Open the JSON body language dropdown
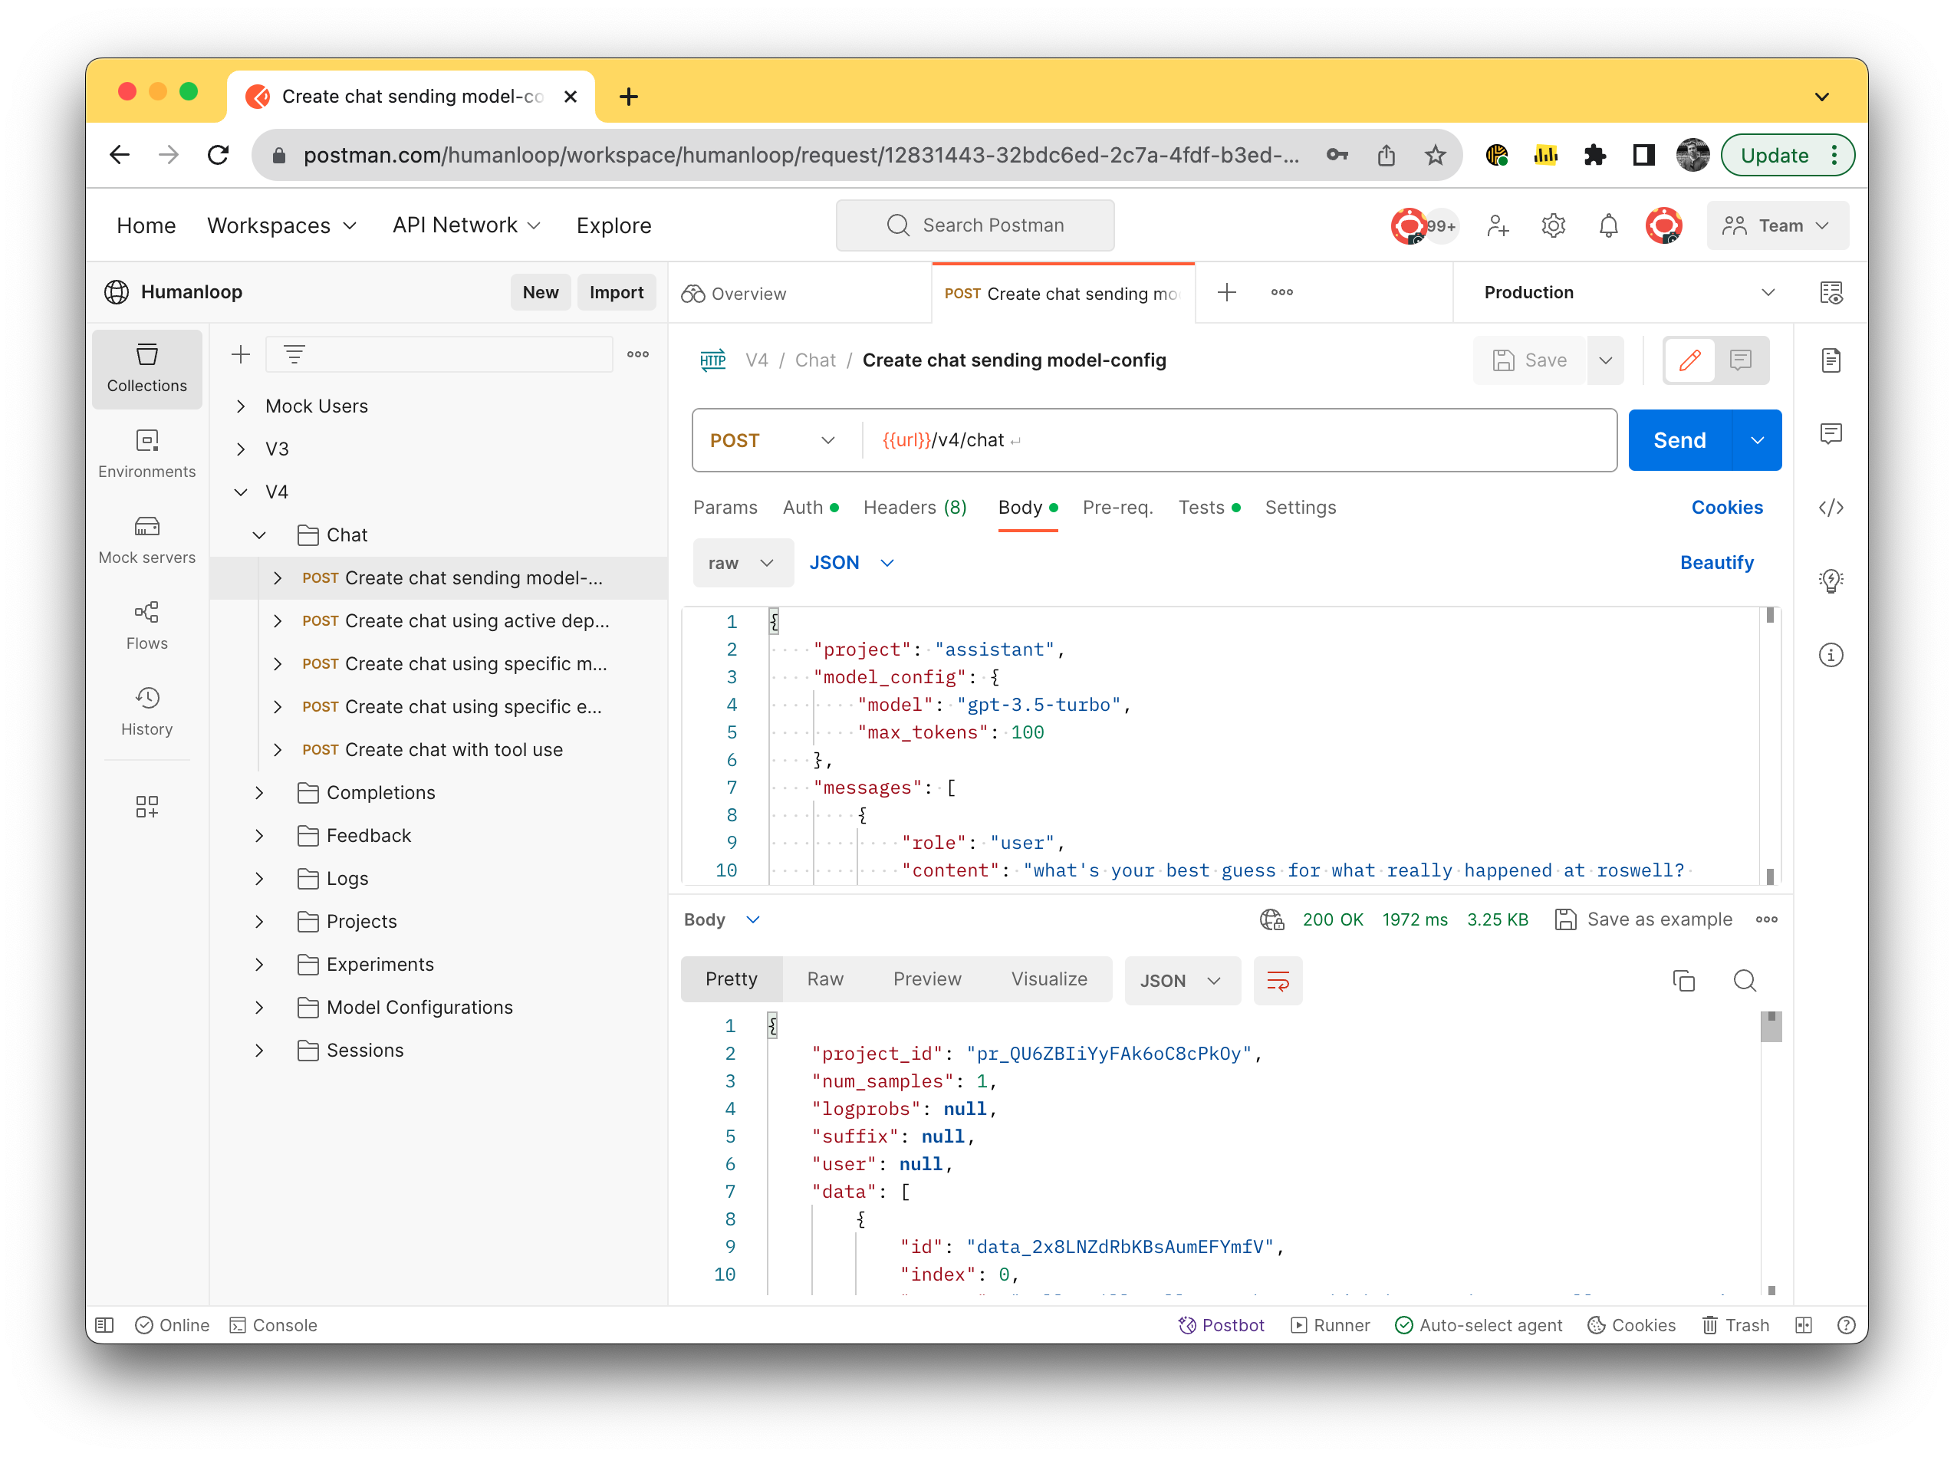 point(852,563)
